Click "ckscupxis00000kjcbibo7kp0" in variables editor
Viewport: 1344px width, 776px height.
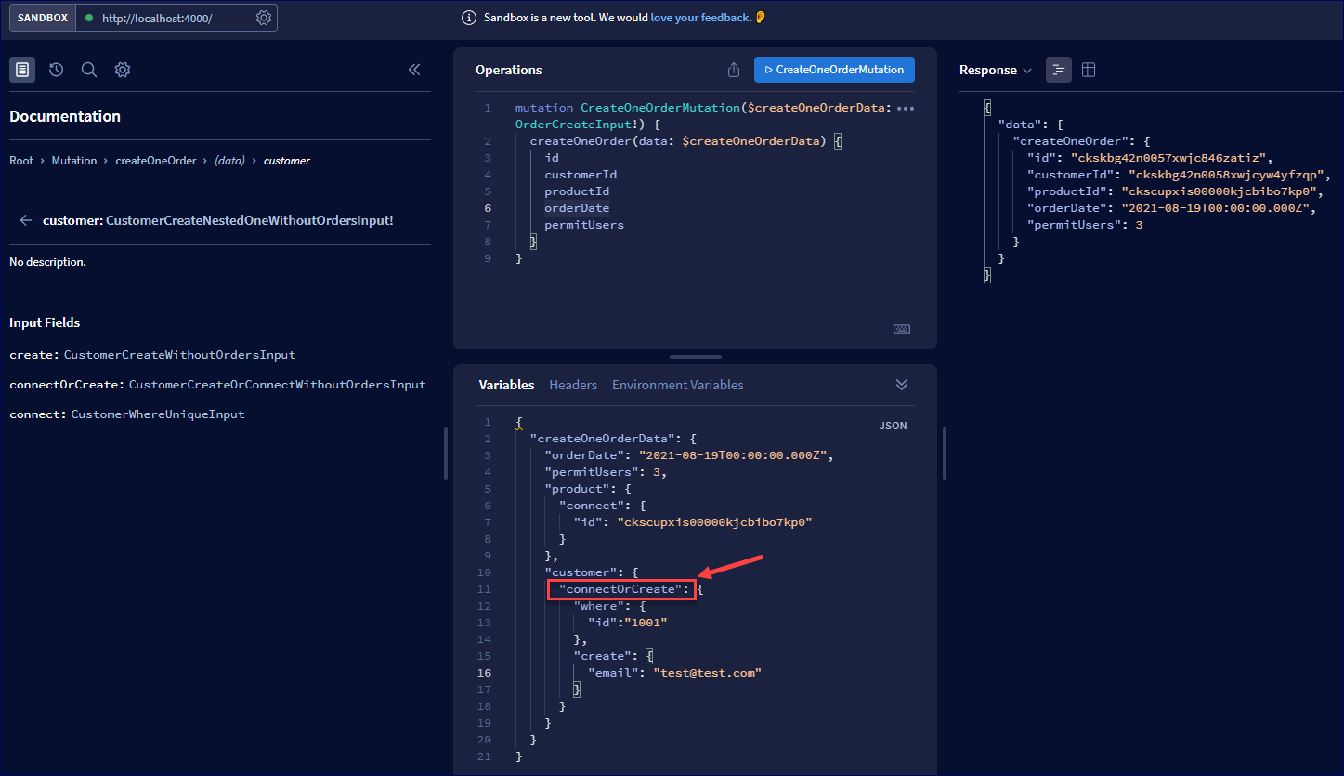(715, 522)
